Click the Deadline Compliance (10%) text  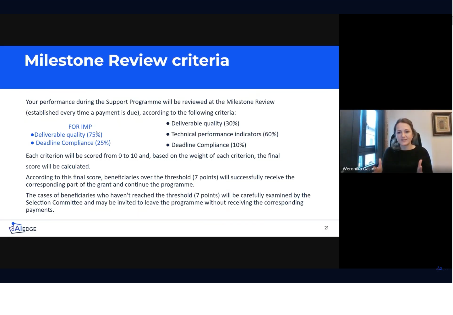(x=209, y=145)
